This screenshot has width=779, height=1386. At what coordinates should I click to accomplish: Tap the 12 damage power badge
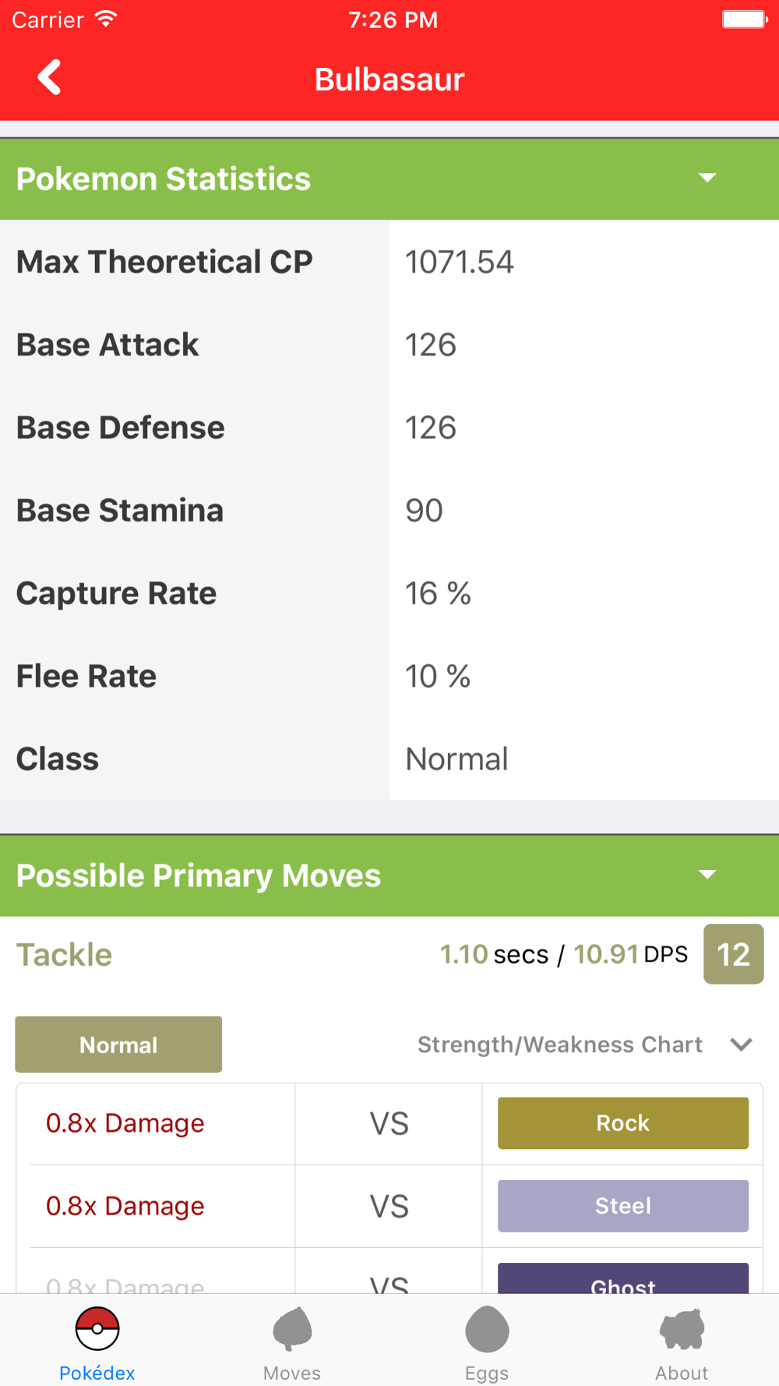(x=733, y=954)
